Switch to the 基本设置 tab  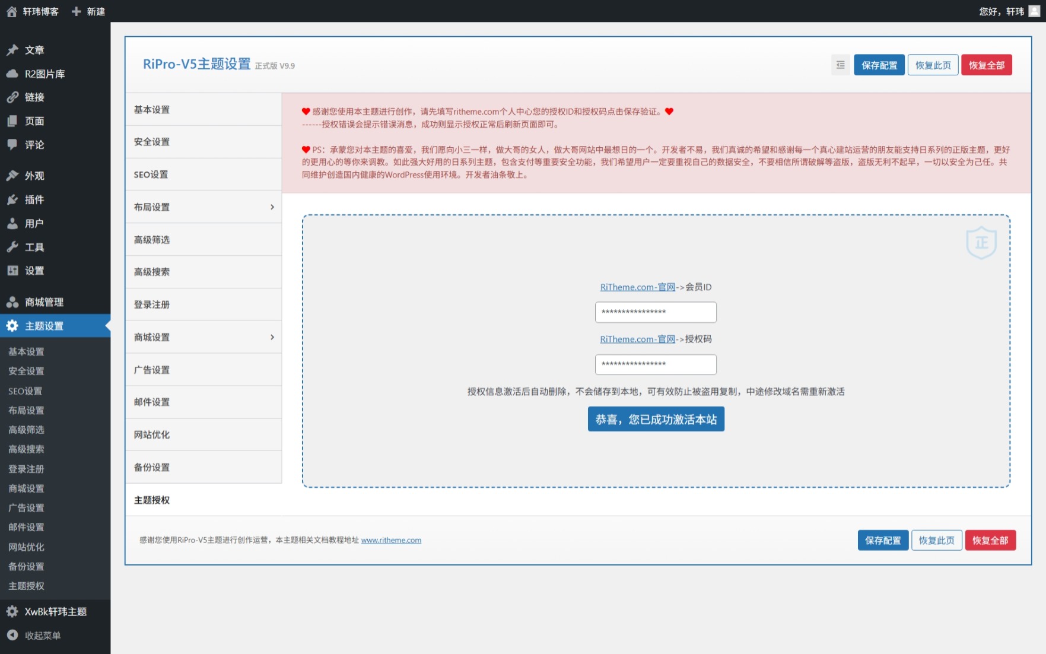[203, 110]
